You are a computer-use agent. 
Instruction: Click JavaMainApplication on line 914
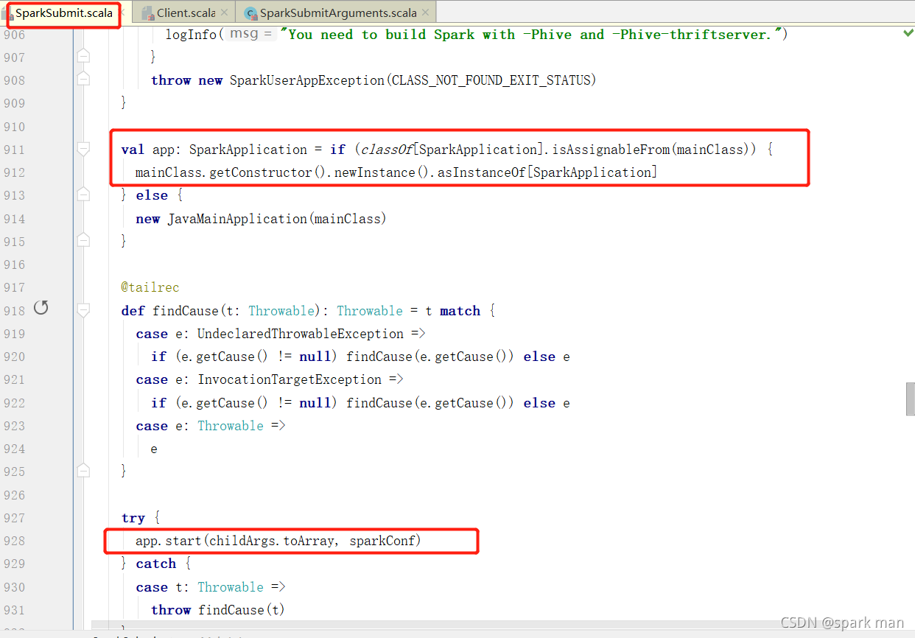(237, 219)
